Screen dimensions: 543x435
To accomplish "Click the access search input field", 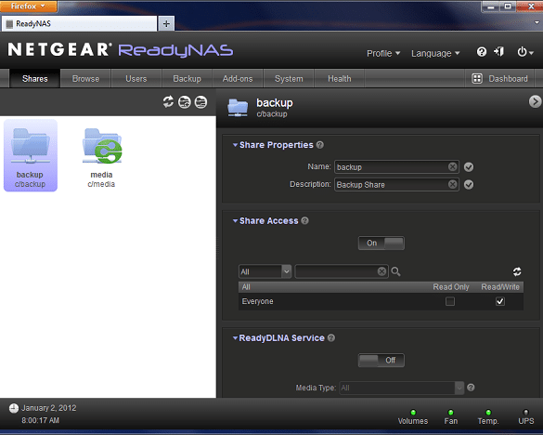I will point(341,271).
